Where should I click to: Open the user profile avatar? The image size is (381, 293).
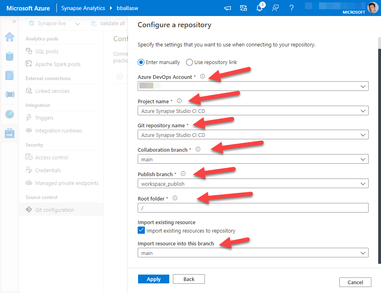(x=373, y=8)
